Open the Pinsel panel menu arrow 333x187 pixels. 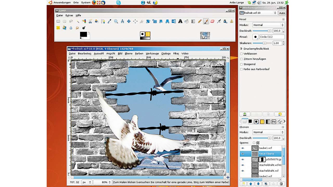click(x=283, y=19)
